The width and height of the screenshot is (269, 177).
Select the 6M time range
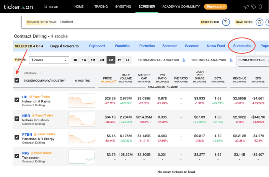111,60
